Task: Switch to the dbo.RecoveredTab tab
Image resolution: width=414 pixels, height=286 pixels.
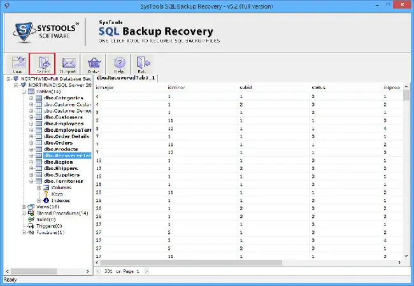Action: click(x=125, y=78)
